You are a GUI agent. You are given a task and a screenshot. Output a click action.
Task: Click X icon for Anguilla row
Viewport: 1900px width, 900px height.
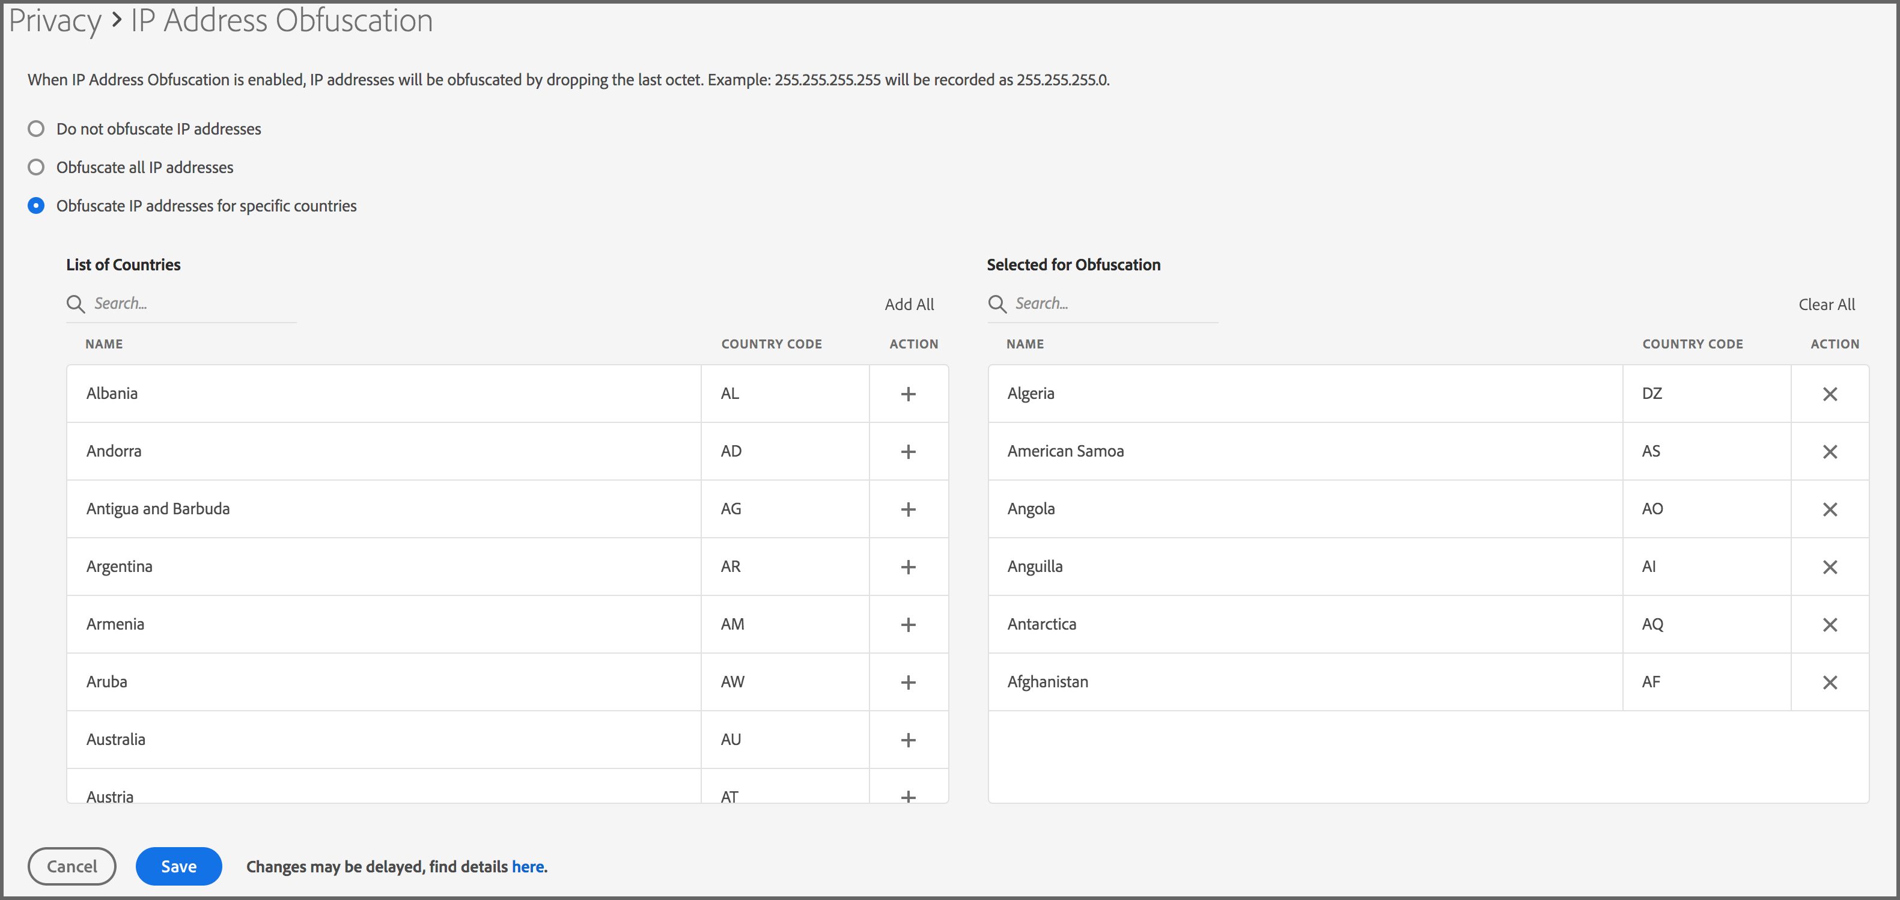(1829, 567)
